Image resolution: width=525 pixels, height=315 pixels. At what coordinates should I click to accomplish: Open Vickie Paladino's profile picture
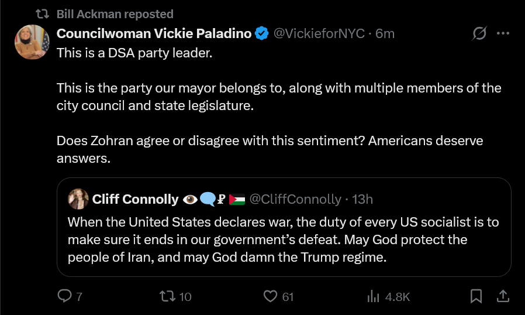(32, 42)
